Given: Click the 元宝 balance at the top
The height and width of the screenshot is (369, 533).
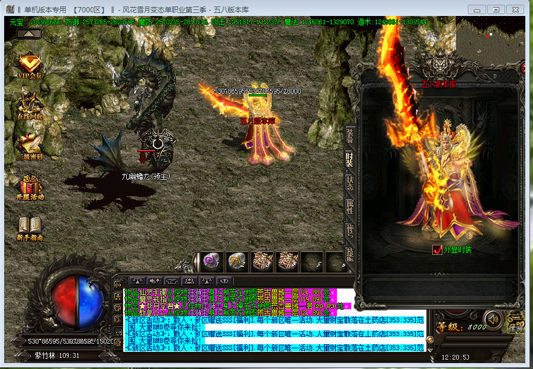Looking at the screenshot, I should (36, 22).
